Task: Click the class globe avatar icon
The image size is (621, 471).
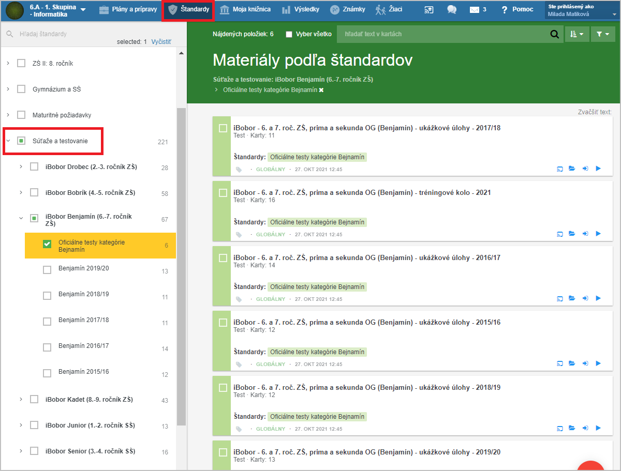Action: tap(14, 10)
